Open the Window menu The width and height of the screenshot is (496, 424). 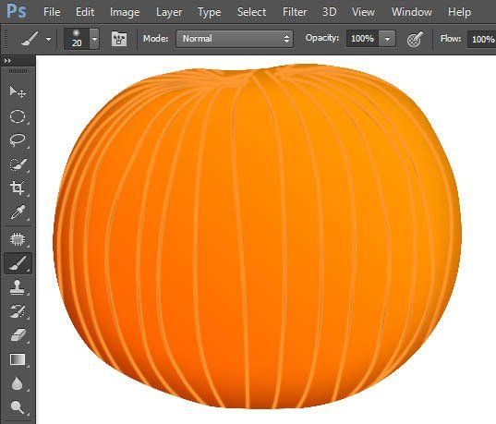tap(412, 12)
